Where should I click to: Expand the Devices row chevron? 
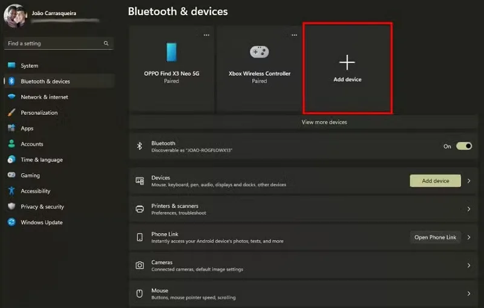[x=469, y=181]
